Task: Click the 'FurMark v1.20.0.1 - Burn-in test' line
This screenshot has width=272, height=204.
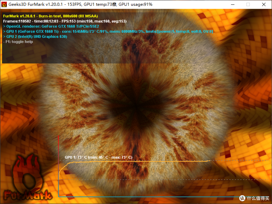Action: [50, 16]
